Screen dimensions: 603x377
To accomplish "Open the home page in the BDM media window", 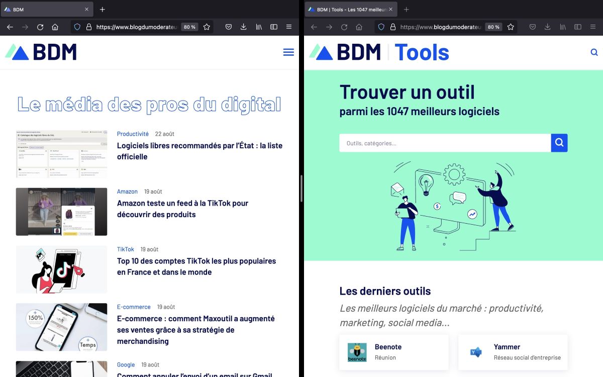I will coord(55,27).
